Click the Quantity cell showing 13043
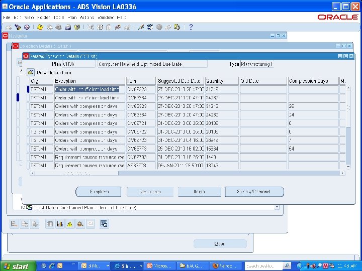 click(x=222, y=166)
